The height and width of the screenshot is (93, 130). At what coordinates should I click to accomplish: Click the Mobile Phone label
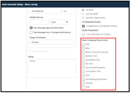[36, 17]
